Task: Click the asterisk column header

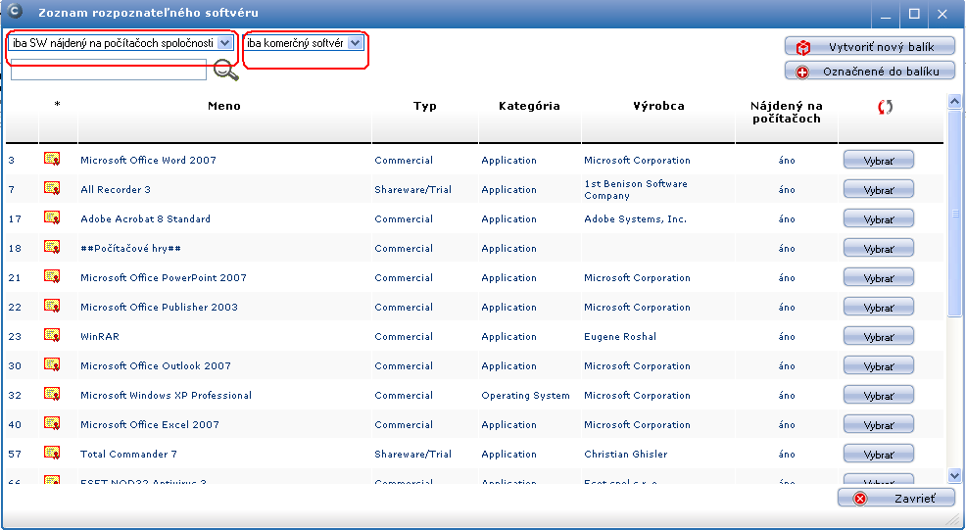Action: [57, 105]
